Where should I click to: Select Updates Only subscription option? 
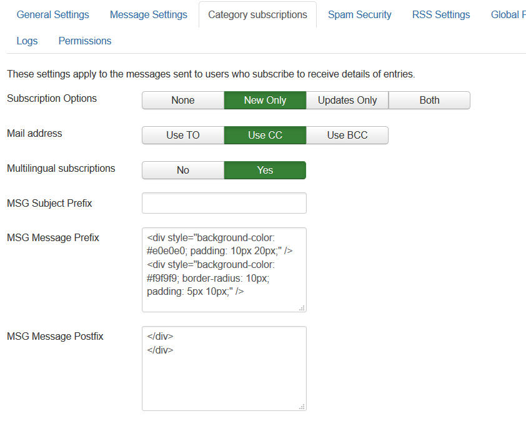tap(347, 101)
